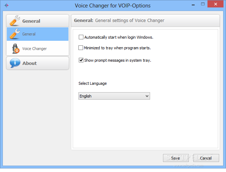Click the Cancel button
The image size is (226, 172).
tap(206, 158)
